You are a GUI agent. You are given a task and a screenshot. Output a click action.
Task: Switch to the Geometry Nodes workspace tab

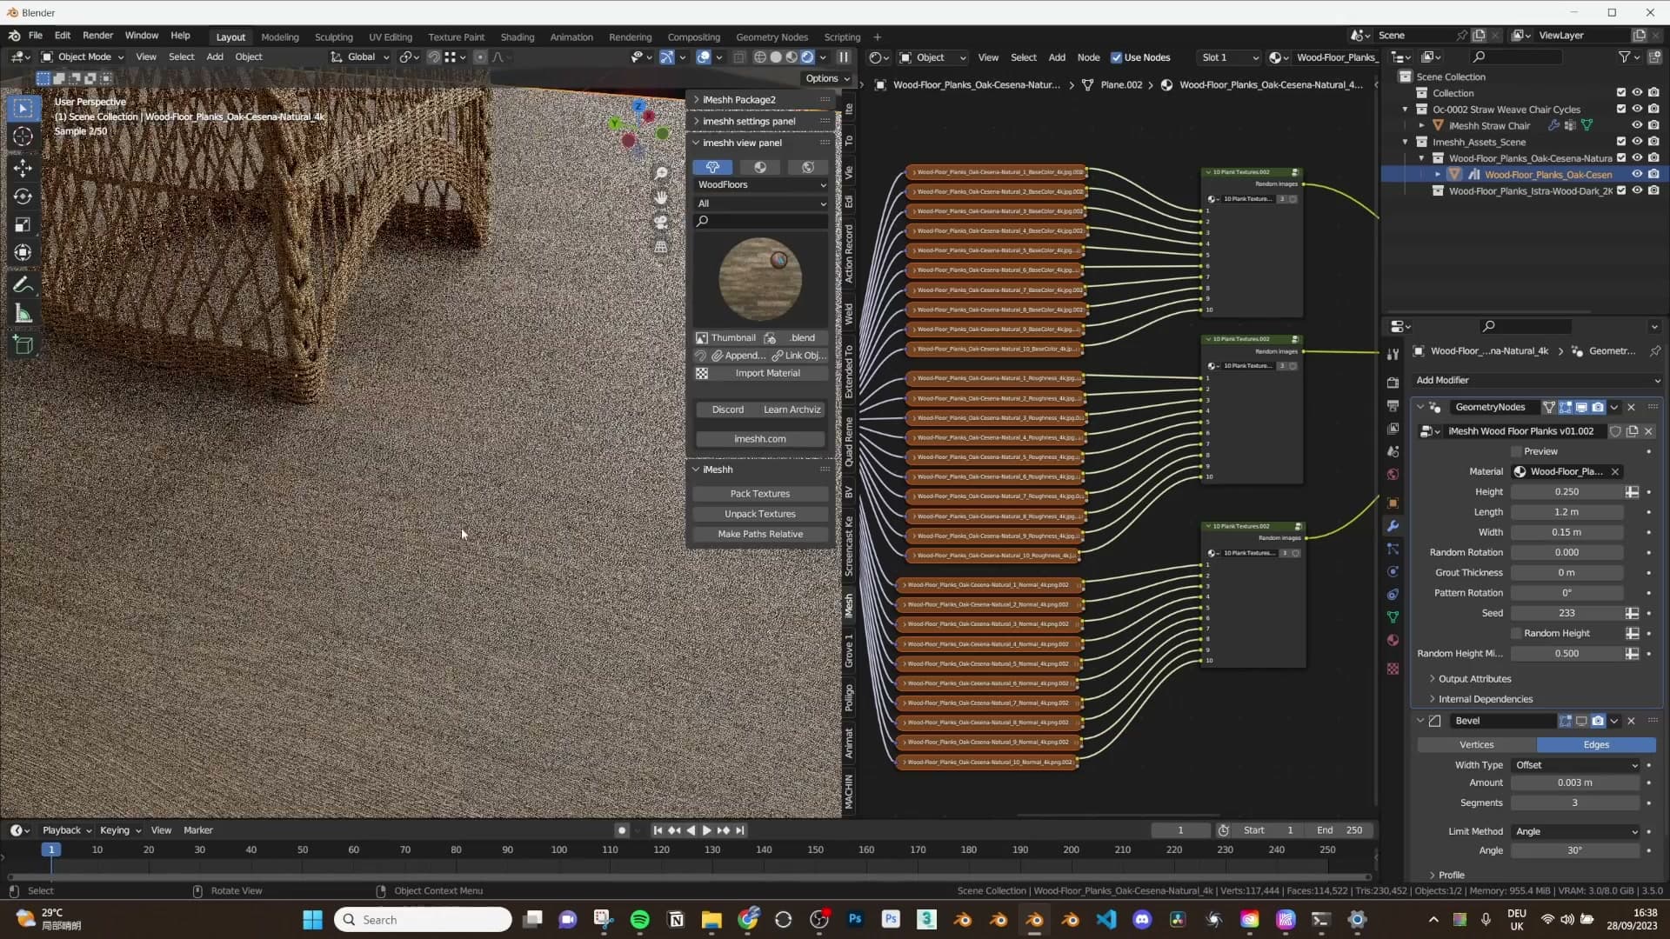[x=772, y=37]
